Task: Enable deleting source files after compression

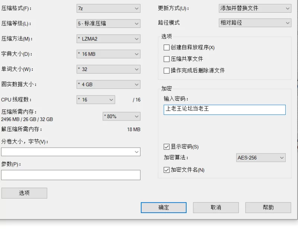Action: click(x=167, y=70)
